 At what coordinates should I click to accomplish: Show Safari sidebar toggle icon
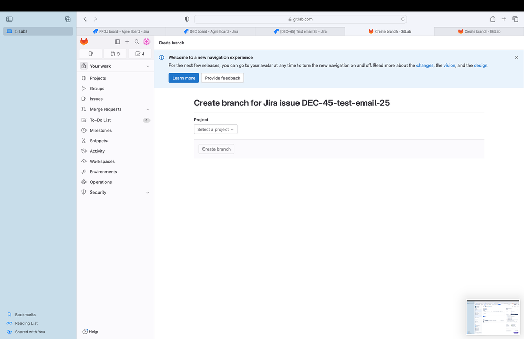click(x=9, y=19)
